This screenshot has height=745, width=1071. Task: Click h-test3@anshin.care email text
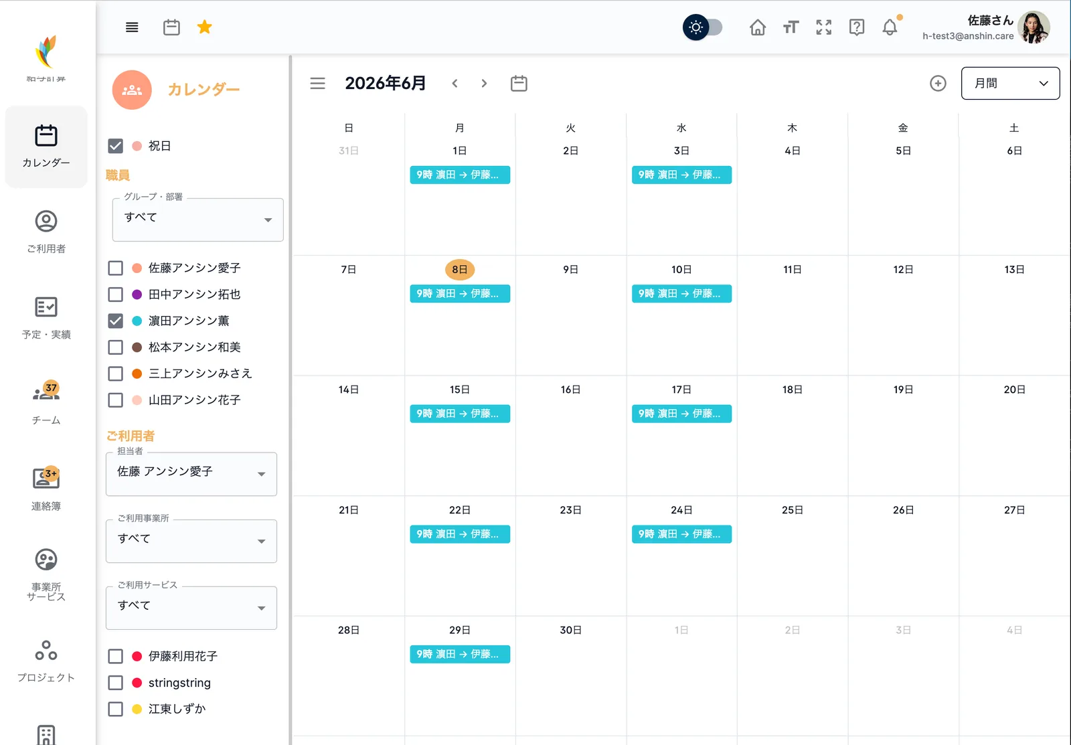968,36
